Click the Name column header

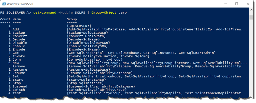(17, 19)
